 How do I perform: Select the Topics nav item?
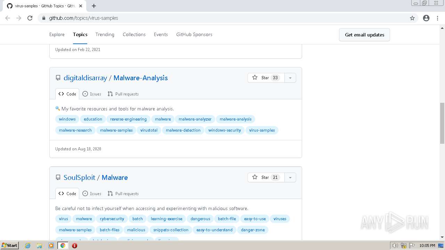pos(80,34)
